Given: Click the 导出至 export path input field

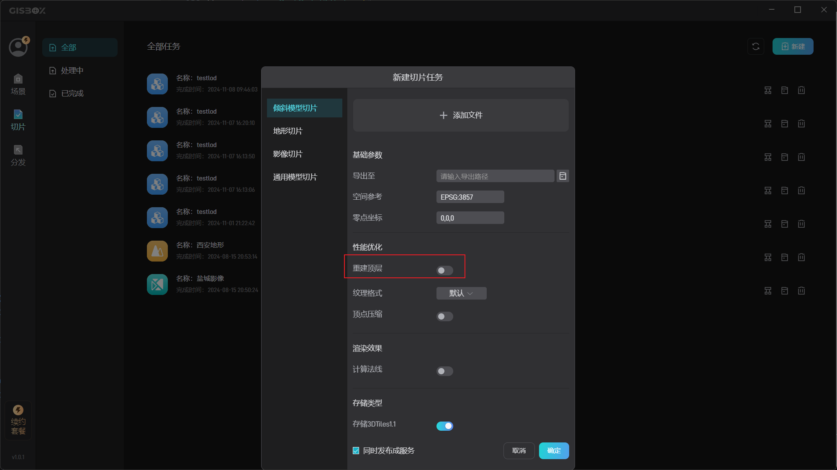Looking at the screenshot, I should 495,176.
